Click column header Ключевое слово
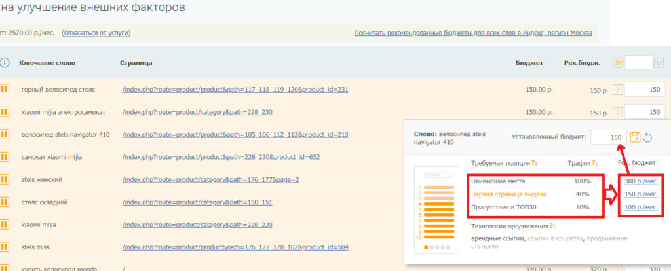Screen dimensions: 671x271 [x=47, y=63]
